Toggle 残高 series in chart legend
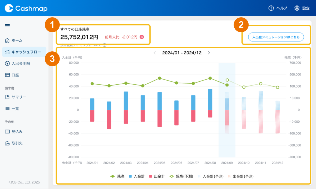This screenshot has width=316, height=189. pyautogui.click(x=117, y=176)
